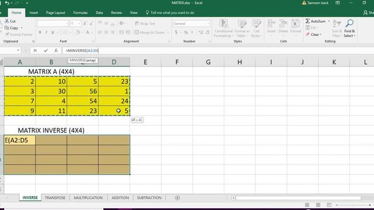
Task: Open Insert Function fx dialog
Action: tap(56, 51)
